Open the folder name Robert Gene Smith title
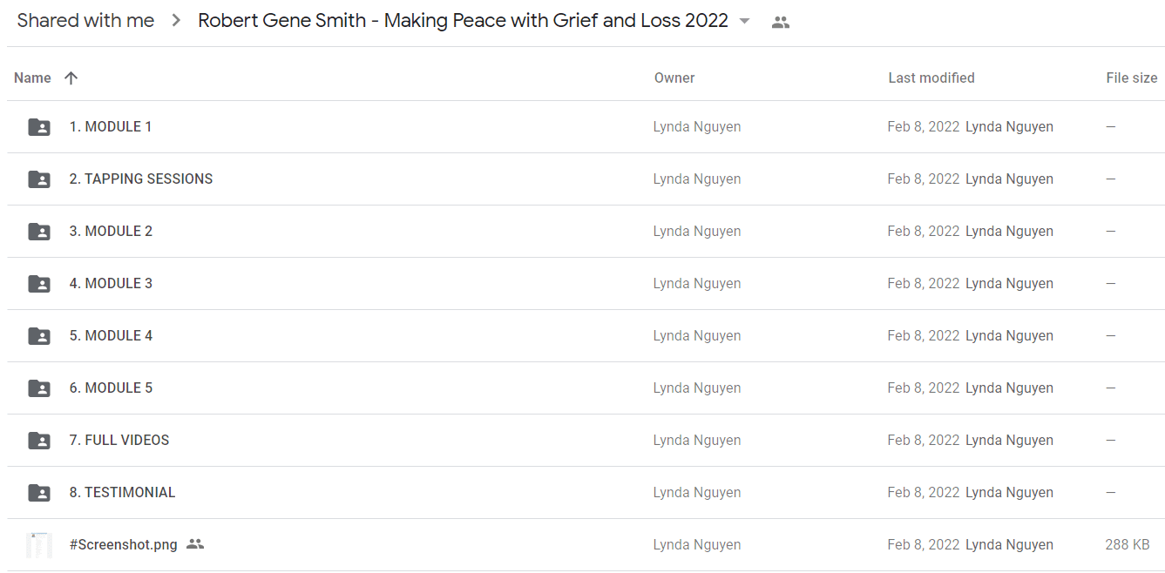 (x=463, y=21)
